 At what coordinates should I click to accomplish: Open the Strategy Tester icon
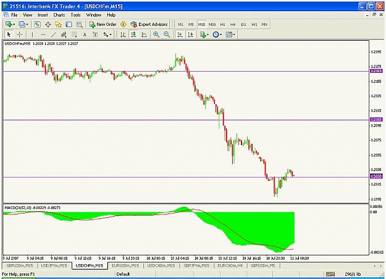click(79, 24)
